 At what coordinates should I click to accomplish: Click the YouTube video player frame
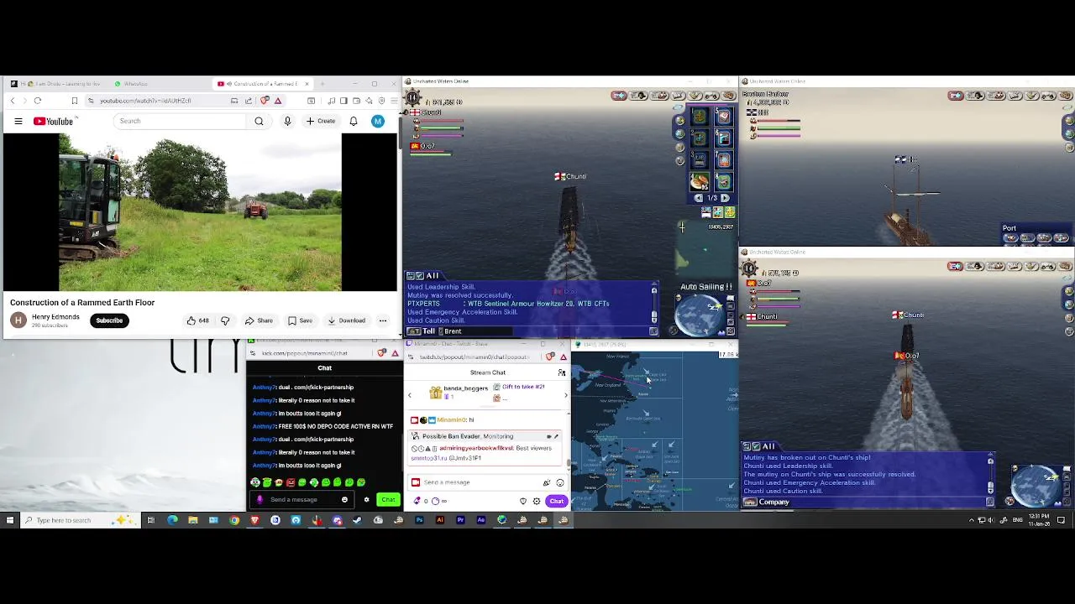pyautogui.click(x=200, y=211)
